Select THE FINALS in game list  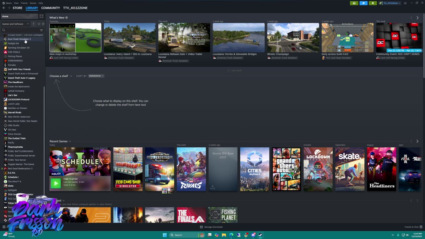pyautogui.click(x=14, y=52)
